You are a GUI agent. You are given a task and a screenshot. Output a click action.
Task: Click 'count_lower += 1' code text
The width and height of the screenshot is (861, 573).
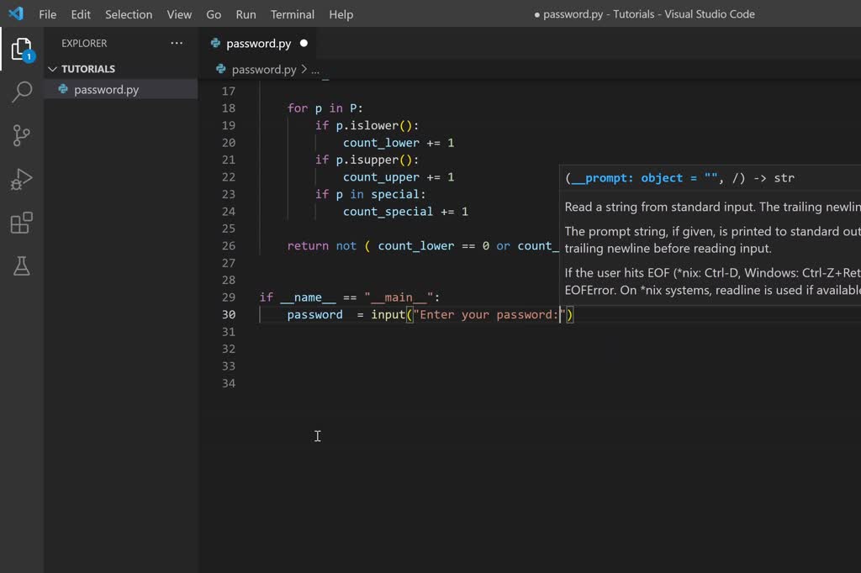click(399, 143)
